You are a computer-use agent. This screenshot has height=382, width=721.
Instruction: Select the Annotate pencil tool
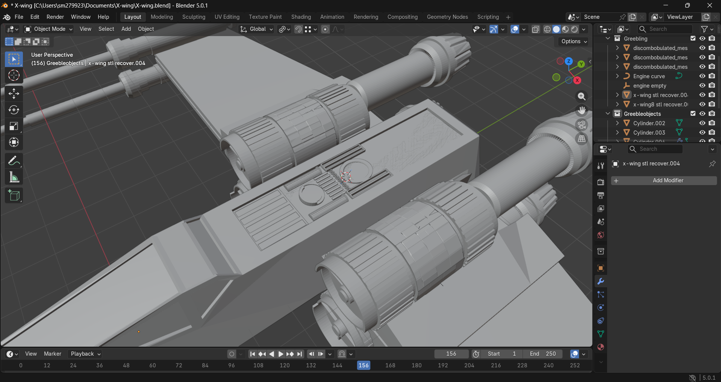pos(14,161)
